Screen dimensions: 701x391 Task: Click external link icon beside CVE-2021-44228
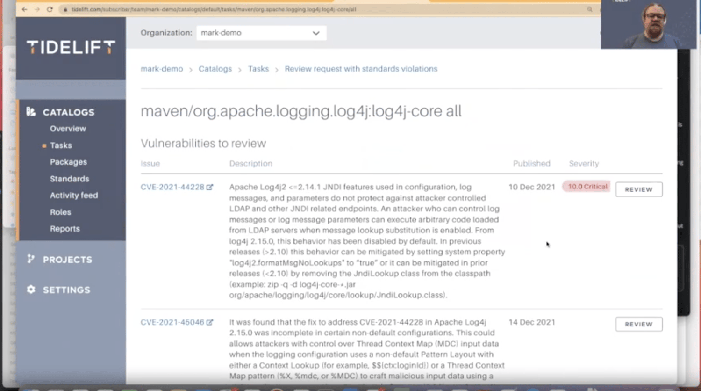(210, 187)
